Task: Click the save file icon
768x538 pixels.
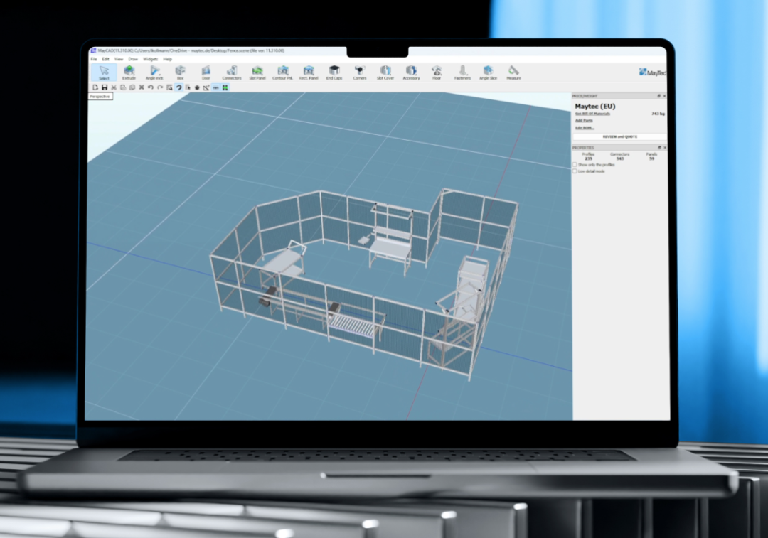Action: click(x=105, y=87)
